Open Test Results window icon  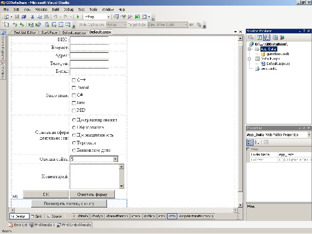pyautogui.click(x=61, y=25)
